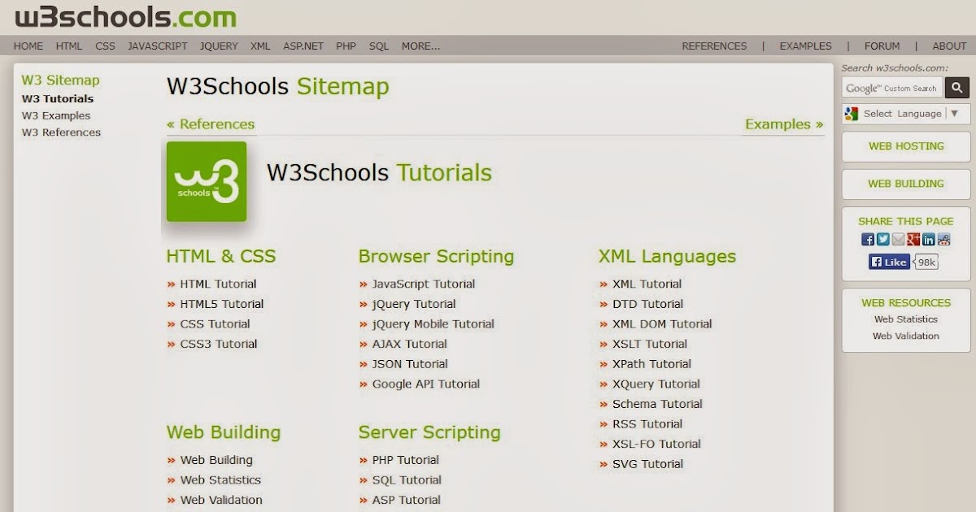Select W3 References in the left sidebar

(x=61, y=132)
